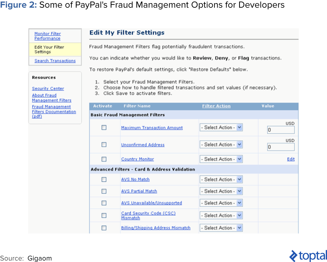The width and height of the screenshot is (327, 262).
Task: Enable the AVS Partial Match checkbox
Action: click(x=104, y=191)
